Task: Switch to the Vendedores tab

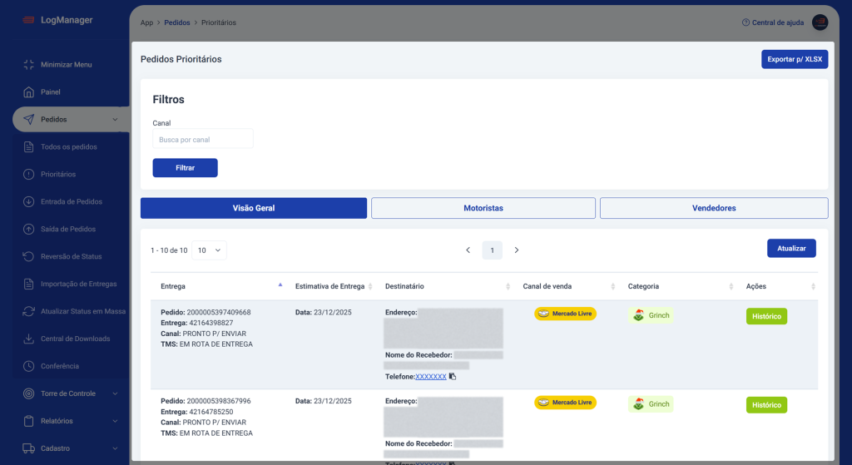Action: 713,208
